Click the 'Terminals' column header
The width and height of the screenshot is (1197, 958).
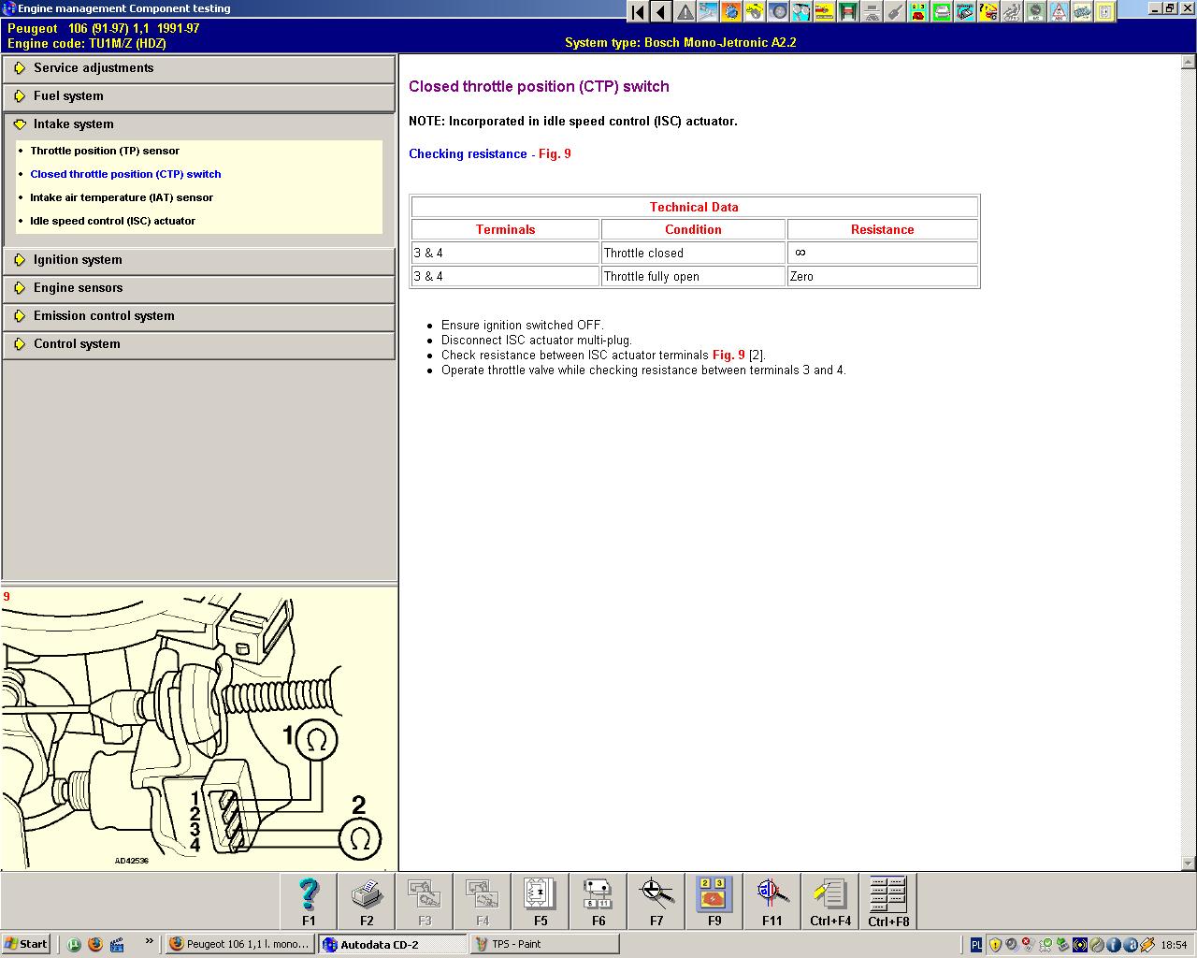point(505,230)
